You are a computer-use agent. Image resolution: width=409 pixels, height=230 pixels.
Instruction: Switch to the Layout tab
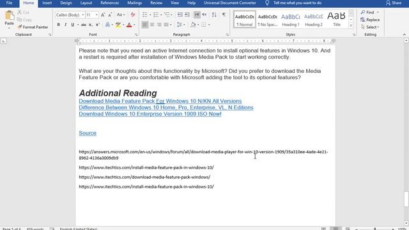point(86,3)
